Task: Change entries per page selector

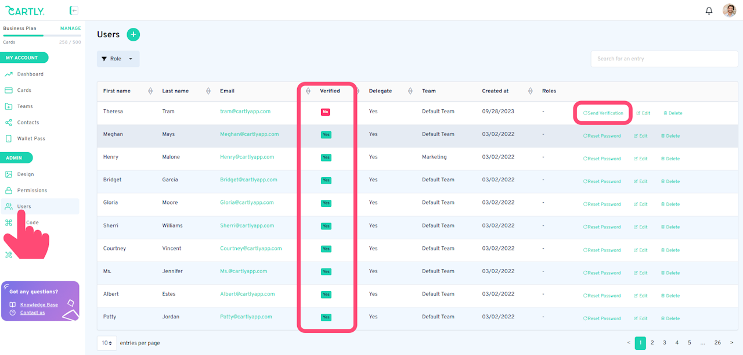Action: (x=107, y=343)
